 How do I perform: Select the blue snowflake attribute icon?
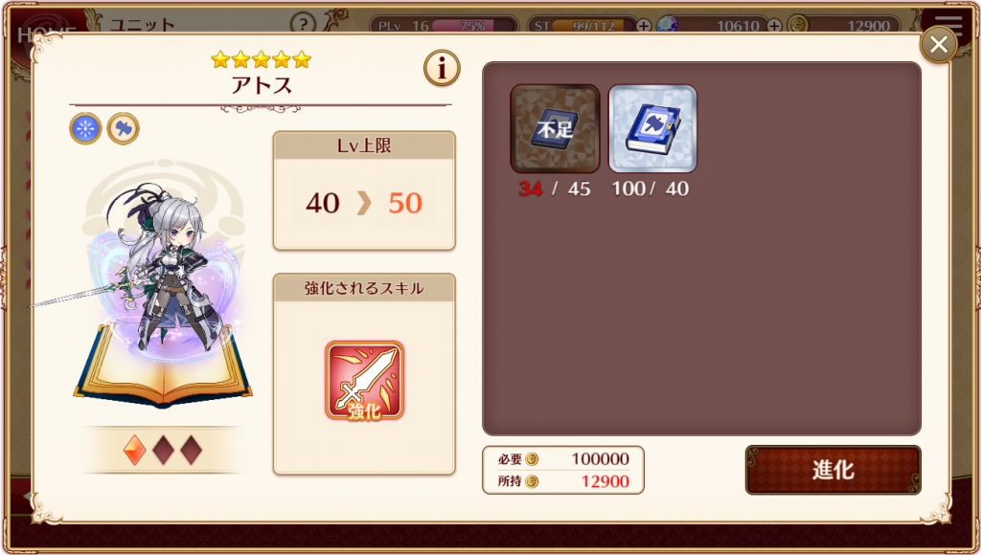(85, 129)
